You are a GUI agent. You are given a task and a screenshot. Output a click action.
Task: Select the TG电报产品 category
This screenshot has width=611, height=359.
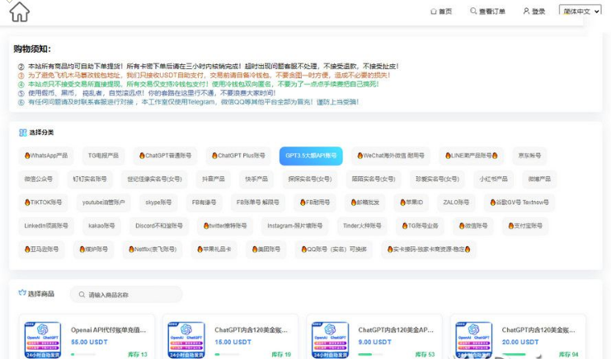pyautogui.click(x=103, y=156)
